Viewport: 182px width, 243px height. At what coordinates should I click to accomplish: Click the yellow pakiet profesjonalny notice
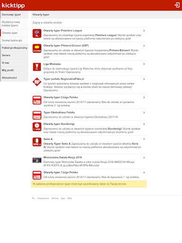(89, 184)
